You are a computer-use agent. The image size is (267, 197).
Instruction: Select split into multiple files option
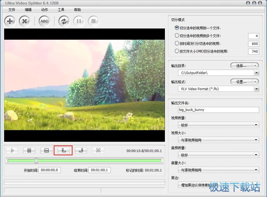pyautogui.click(x=198, y=36)
